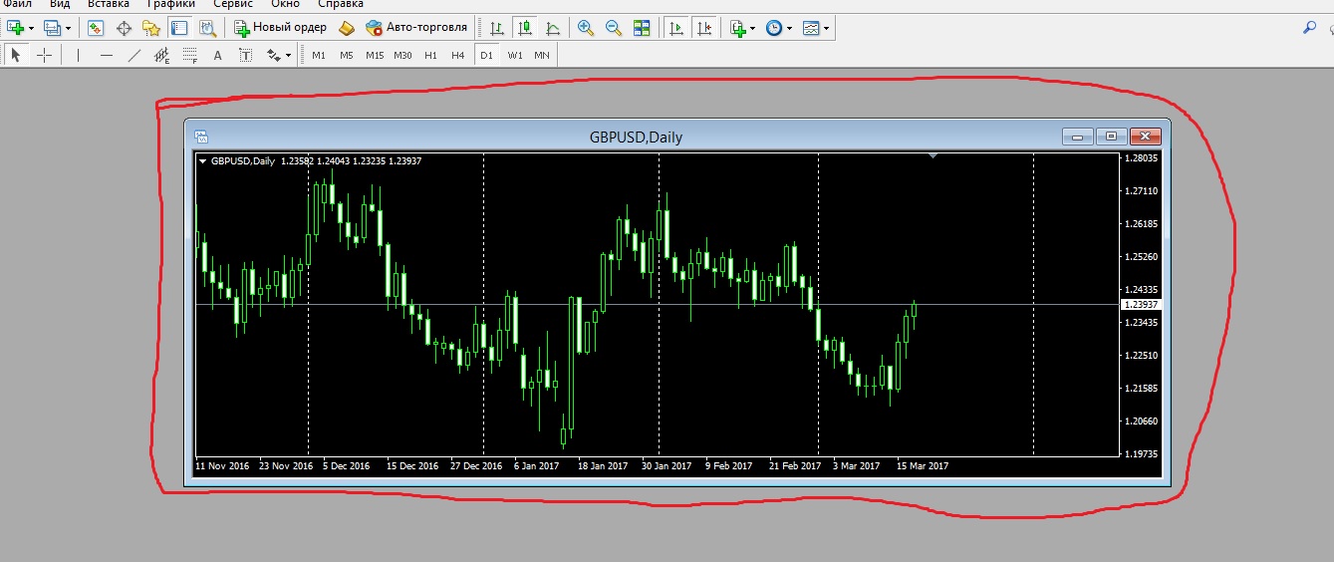
Task: Switch to MN timeframe
Action: point(542,56)
